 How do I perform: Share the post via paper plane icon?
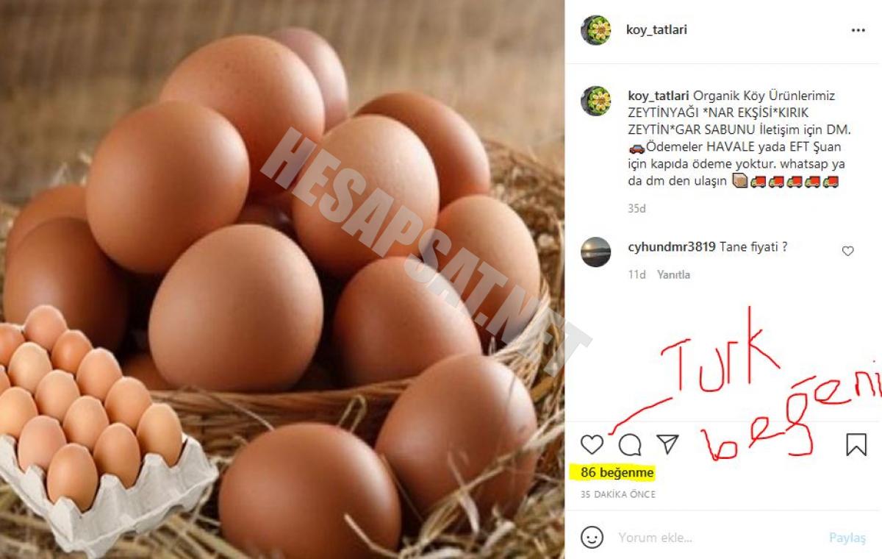click(667, 444)
